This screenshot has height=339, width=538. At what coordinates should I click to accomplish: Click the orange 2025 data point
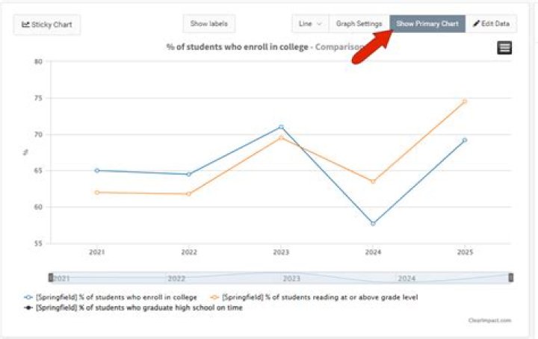[465, 102]
